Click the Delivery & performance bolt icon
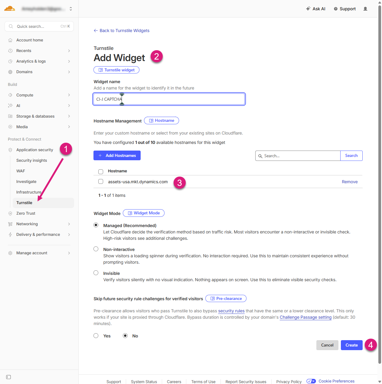The width and height of the screenshot is (382, 384). pyautogui.click(x=10, y=235)
